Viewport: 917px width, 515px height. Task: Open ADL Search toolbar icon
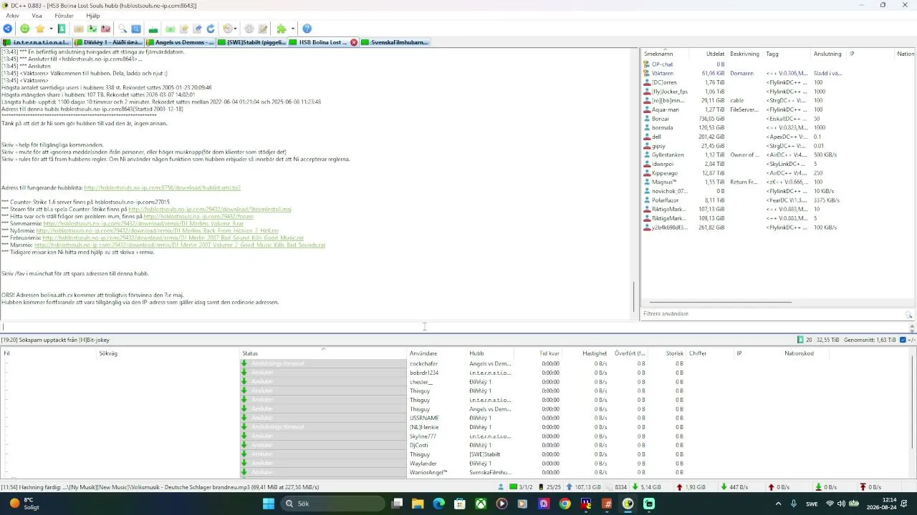pyautogui.click(x=136, y=29)
